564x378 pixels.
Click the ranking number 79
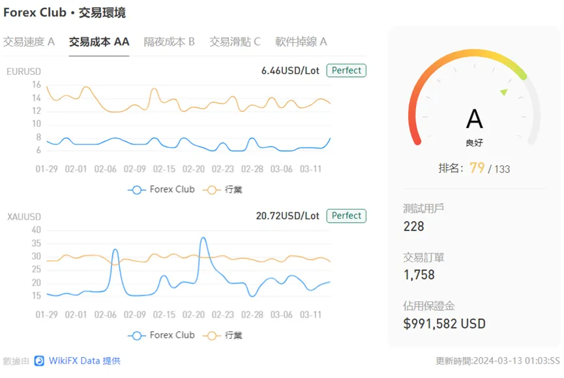477,168
